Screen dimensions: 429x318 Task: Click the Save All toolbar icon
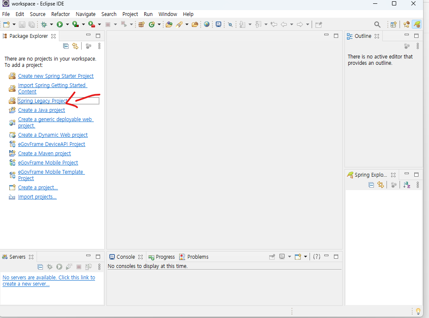32,25
